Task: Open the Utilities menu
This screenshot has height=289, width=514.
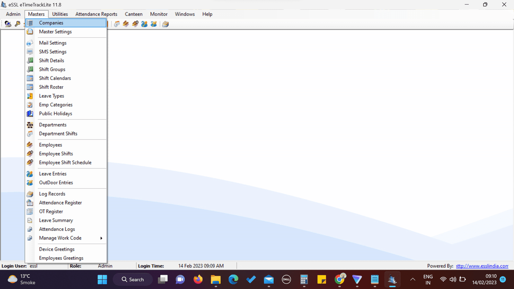Action: point(60,14)
